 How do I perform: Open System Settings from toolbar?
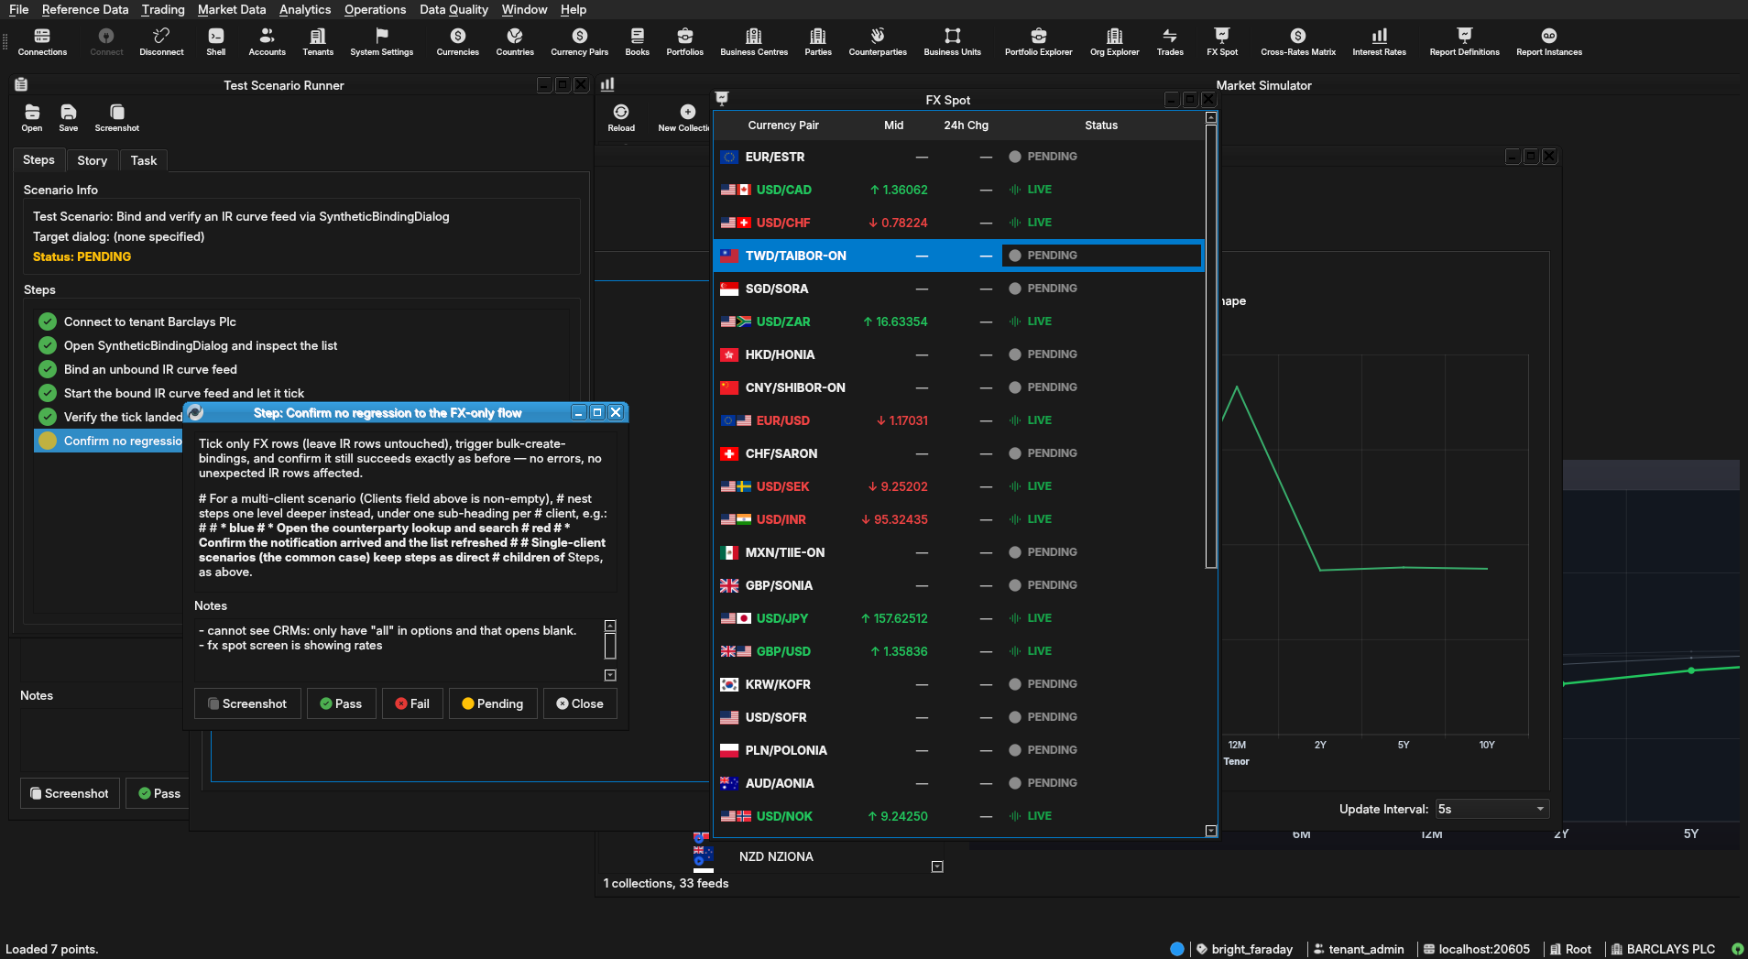click(381, 42)
